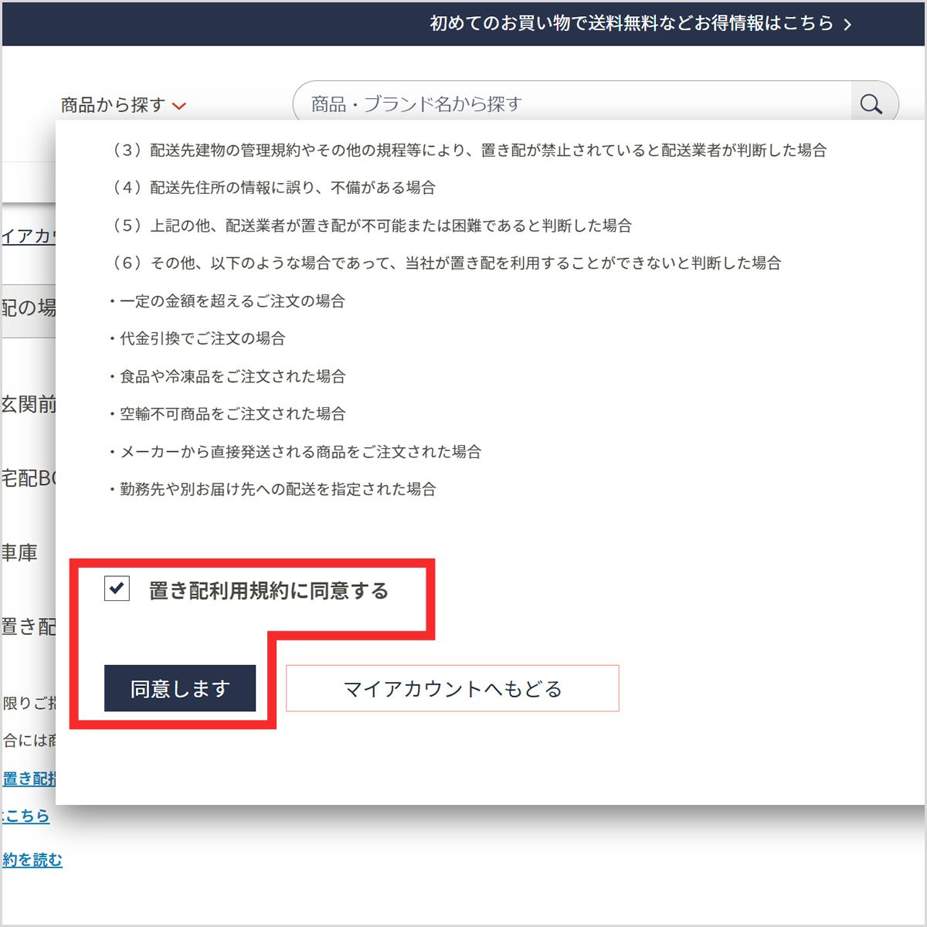Viewport: 927px width, 927px height.
Task: Click the orange chevron beside 商品から探す
Action: [x=180, y=106]
